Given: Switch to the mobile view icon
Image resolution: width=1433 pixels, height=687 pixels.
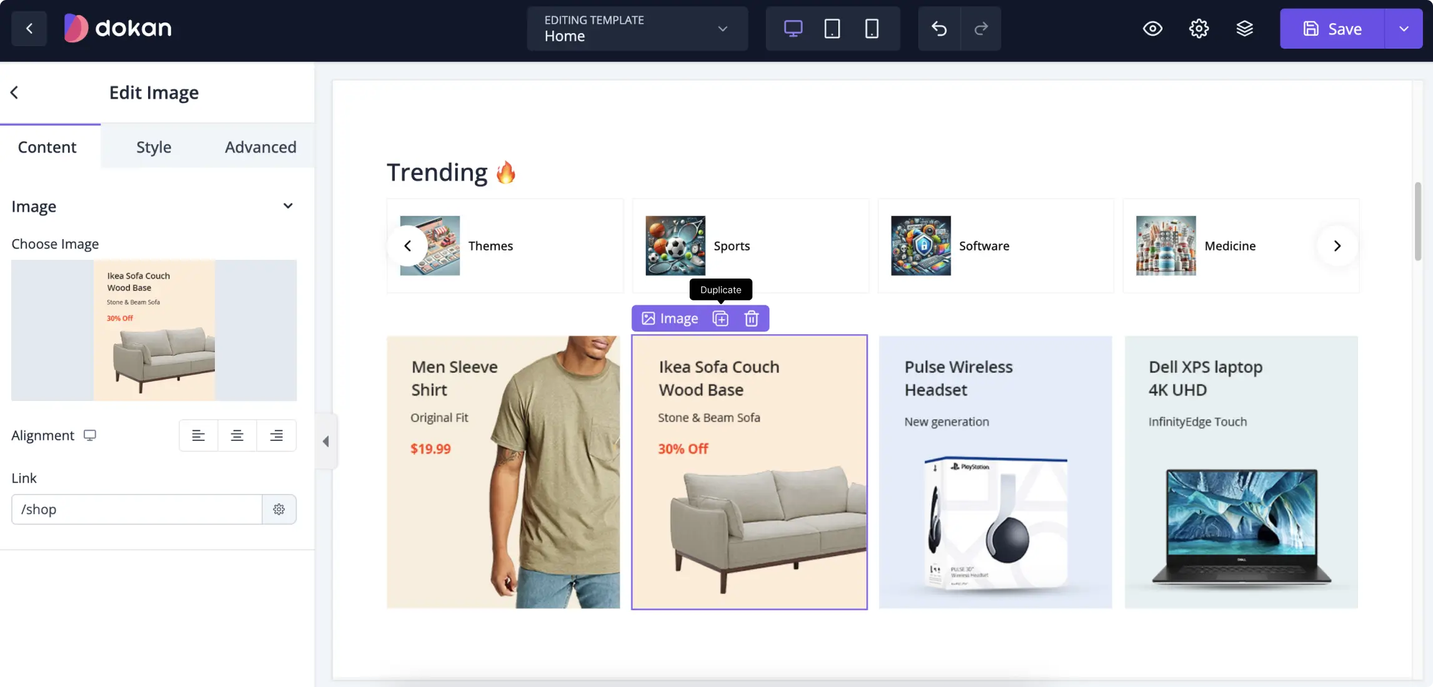Looking at the screenshot, I should [x=872, y=28].
